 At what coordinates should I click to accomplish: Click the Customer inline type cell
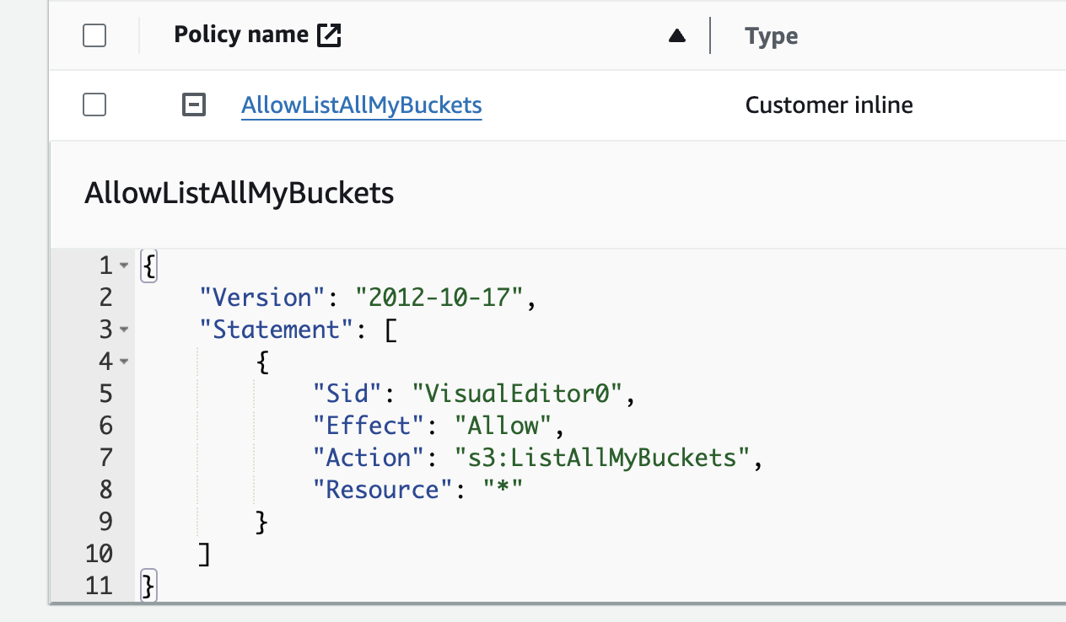pyautogui.click(x=829, y=105)
